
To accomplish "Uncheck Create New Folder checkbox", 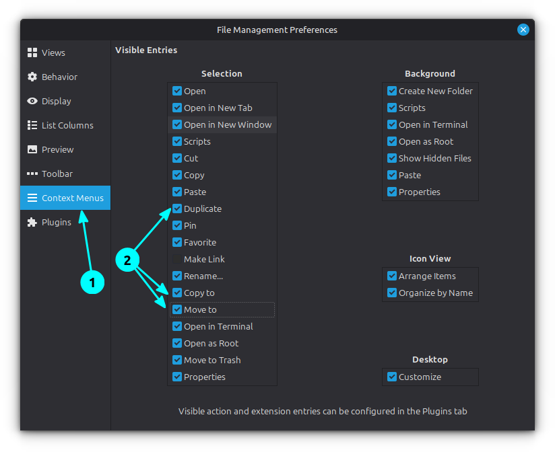I will pyautogui.click(x=392, y=91).
